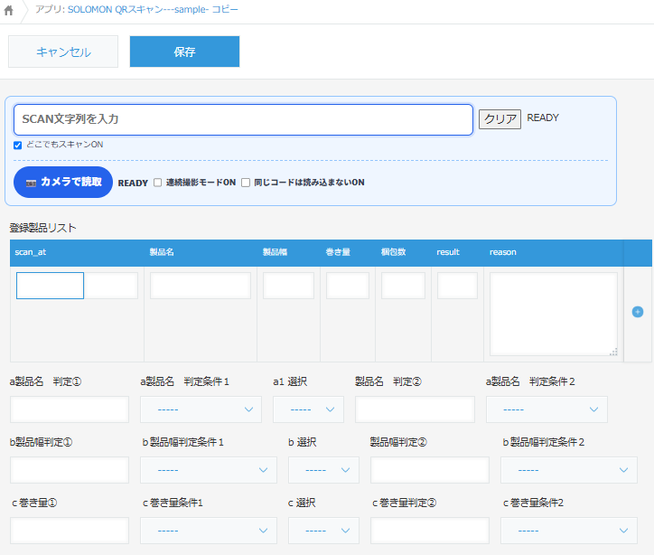Click the READY status next to クリア
This screenshot has width=654, height=555.
point(543,118)
